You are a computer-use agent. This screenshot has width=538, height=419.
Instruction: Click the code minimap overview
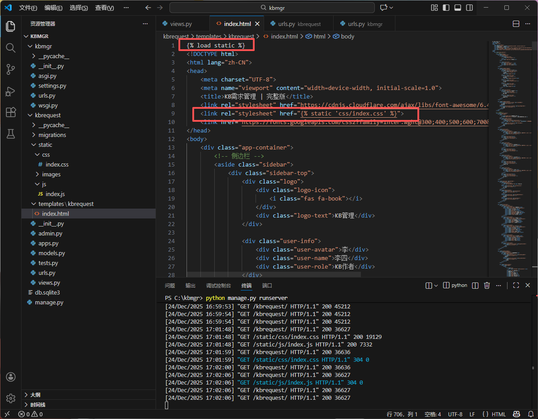tap(512, 157)
